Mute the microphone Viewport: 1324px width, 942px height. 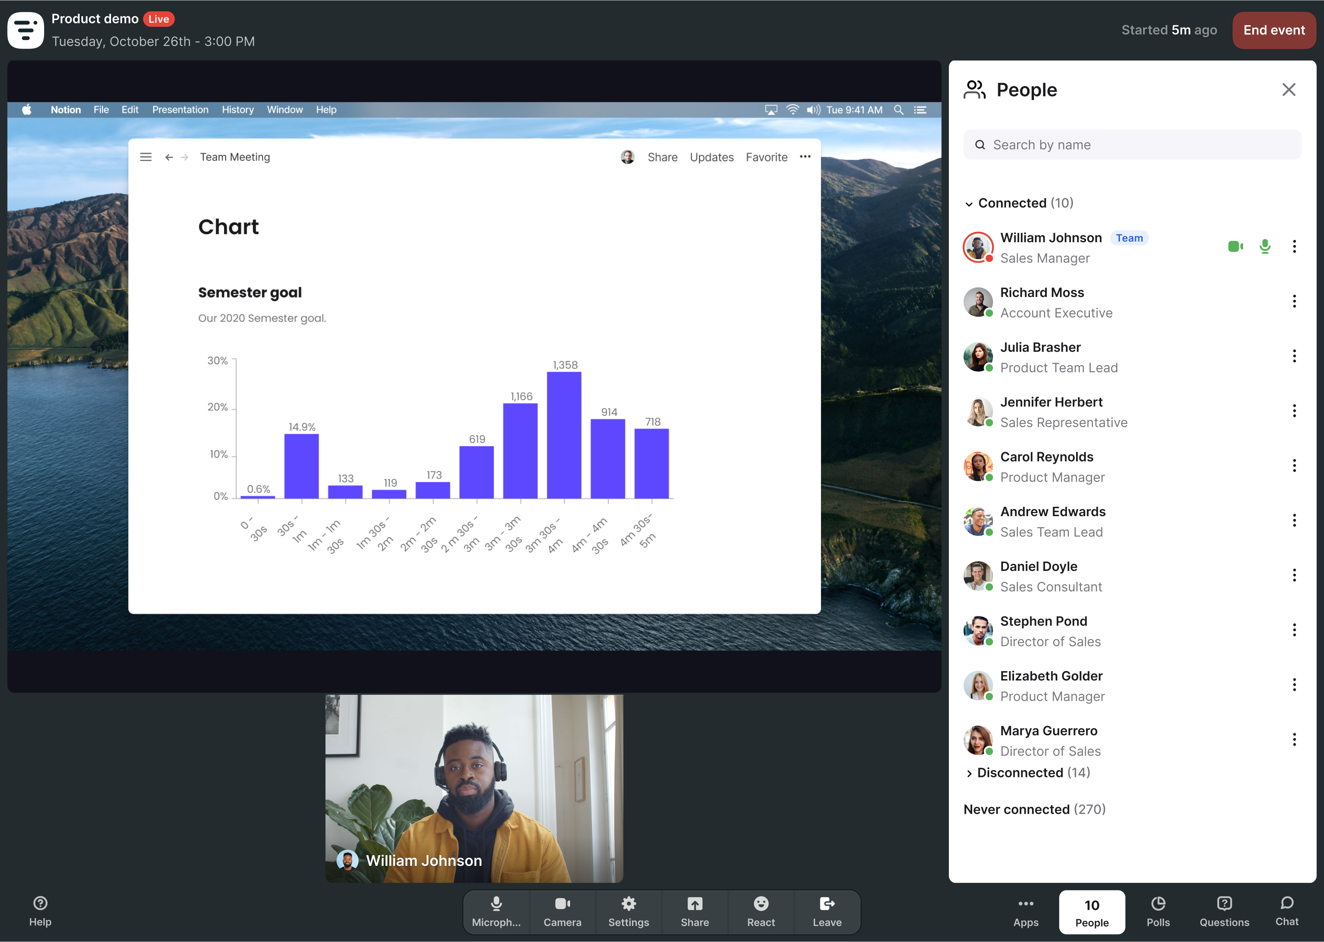496,912
